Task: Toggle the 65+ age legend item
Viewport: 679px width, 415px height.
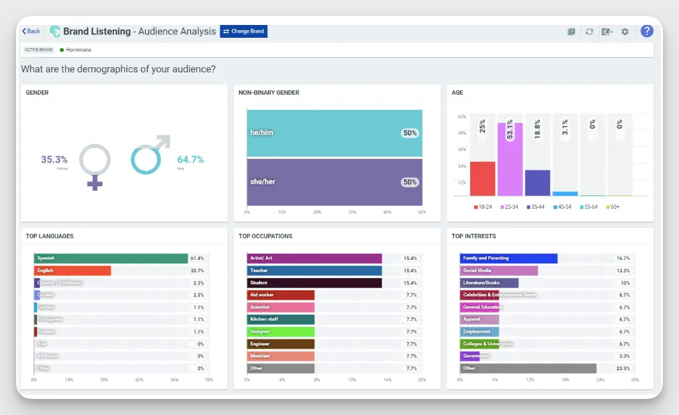Action: (613, 207)
